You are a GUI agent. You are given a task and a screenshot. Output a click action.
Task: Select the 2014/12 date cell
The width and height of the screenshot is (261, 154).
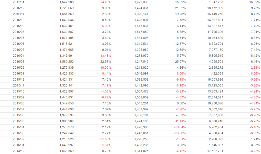[19, 151]
